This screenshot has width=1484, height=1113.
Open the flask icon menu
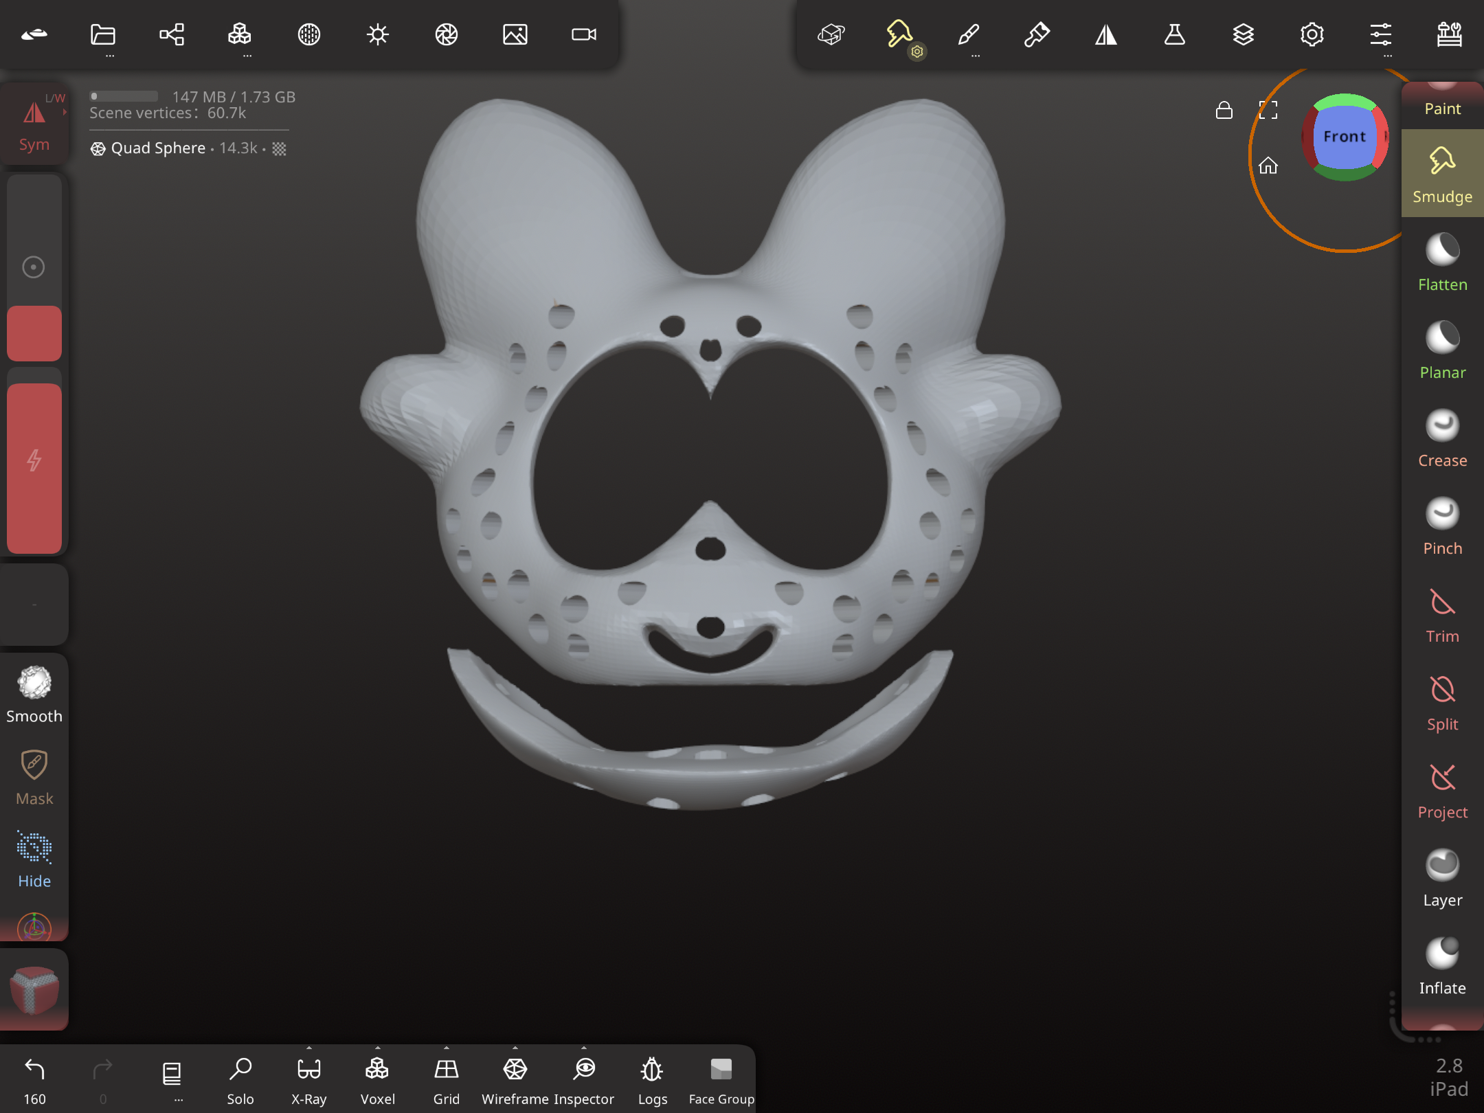[1175, 34]
